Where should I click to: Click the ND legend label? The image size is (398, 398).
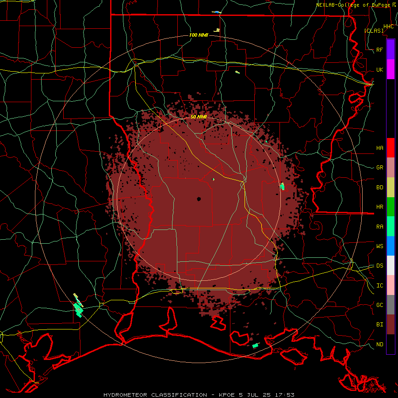[x=380, y=344]
